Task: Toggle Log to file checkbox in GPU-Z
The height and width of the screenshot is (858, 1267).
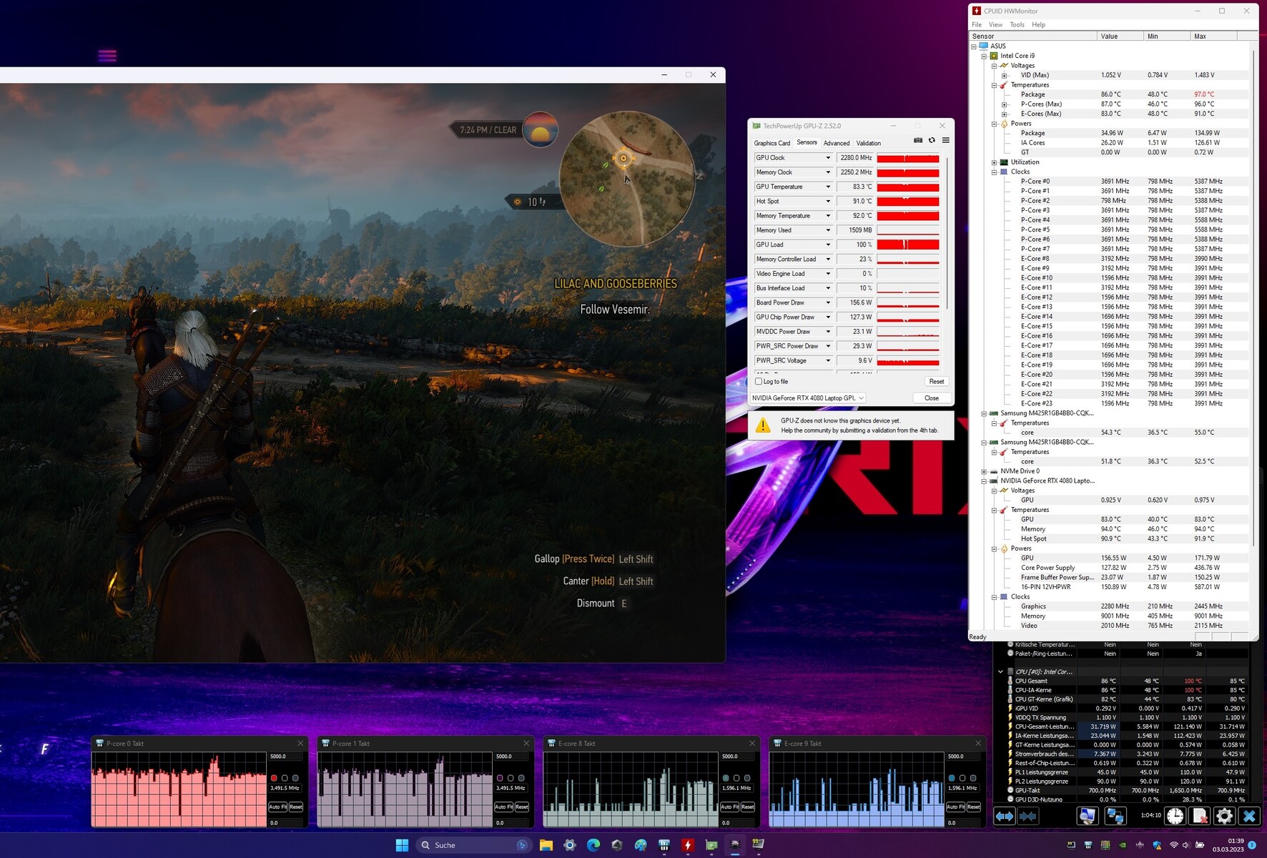Action: pos(759,381)
